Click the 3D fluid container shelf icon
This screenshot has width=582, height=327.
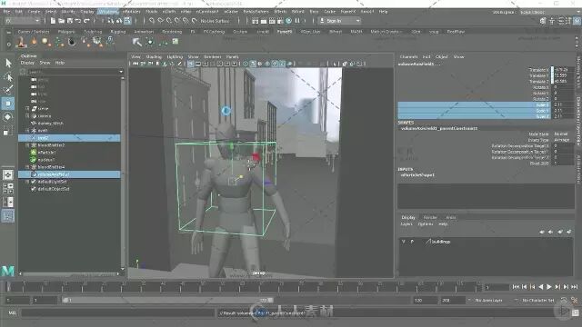click(x=21, y=43)
